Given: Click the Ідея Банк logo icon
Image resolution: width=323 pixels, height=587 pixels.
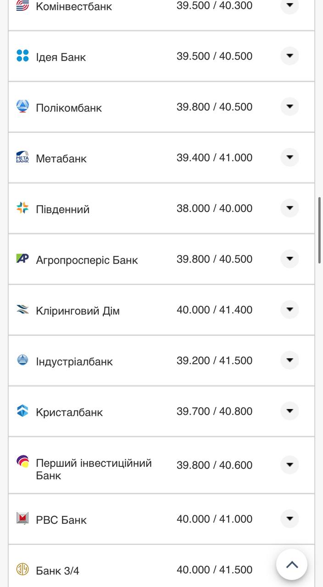Looking at the screenshot, I should pyautogui.click(x=22, y=56).
